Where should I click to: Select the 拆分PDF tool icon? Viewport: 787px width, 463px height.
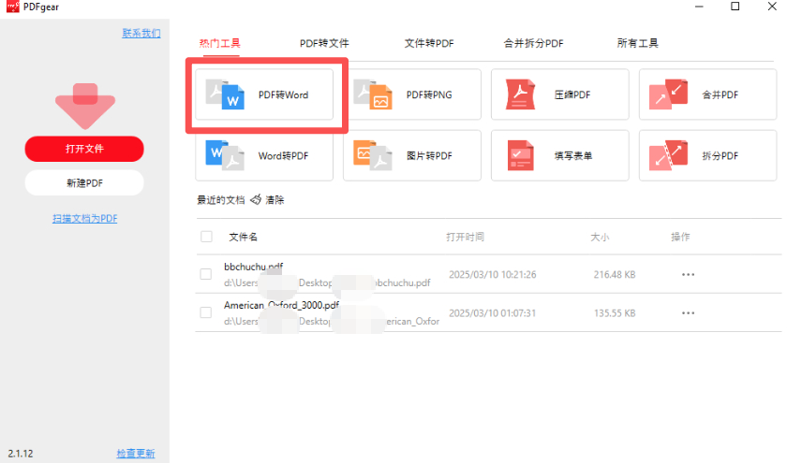coord(668,155)
